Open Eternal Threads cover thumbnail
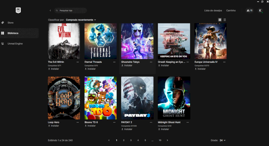This screenshot has width=269, height=146. (101, 41)
